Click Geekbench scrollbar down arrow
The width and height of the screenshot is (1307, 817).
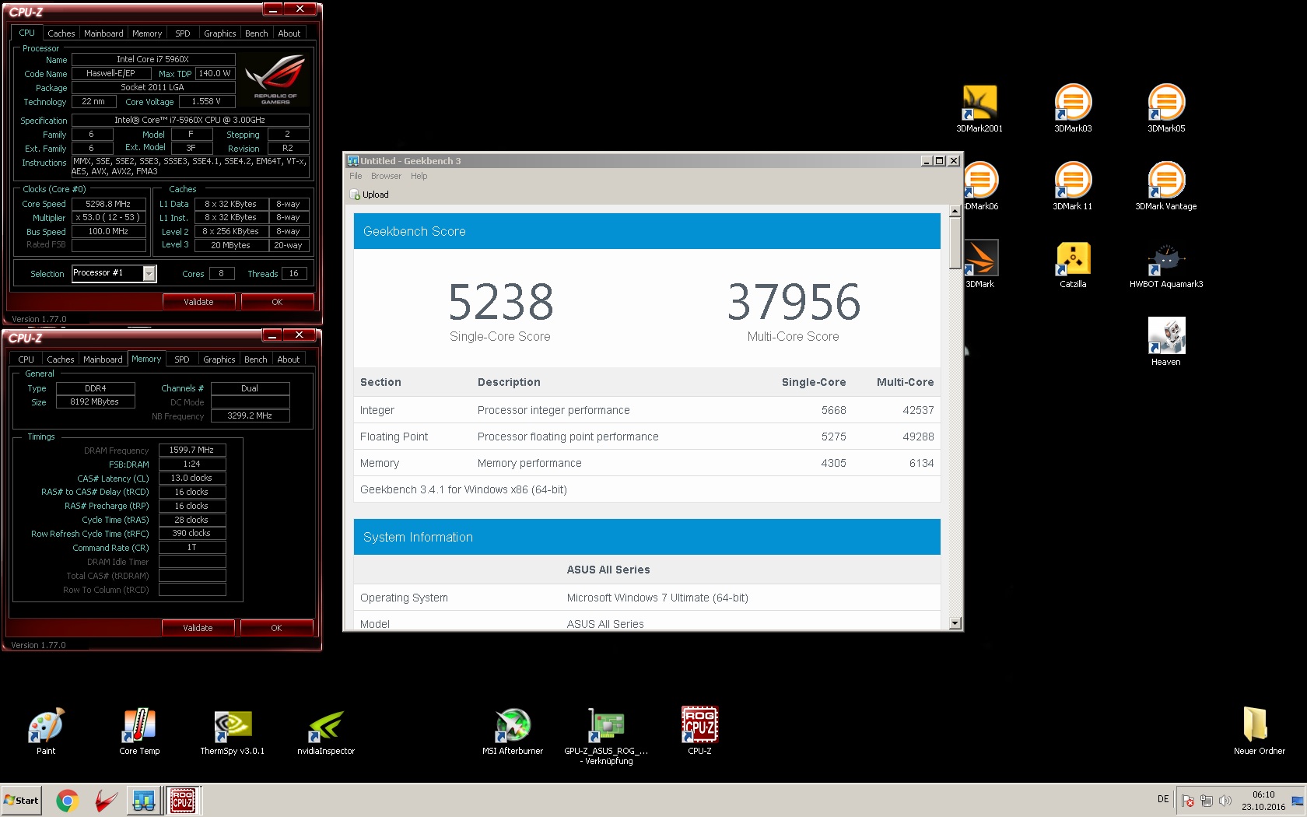point(955,623)
